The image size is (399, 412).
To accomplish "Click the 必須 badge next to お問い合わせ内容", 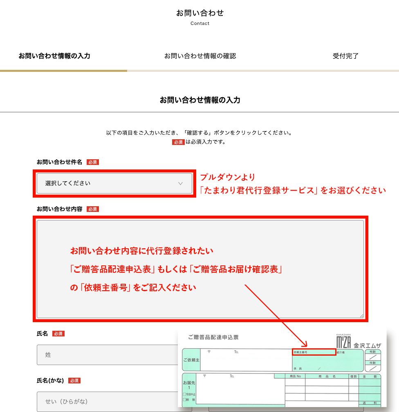I will pos(92,209).
